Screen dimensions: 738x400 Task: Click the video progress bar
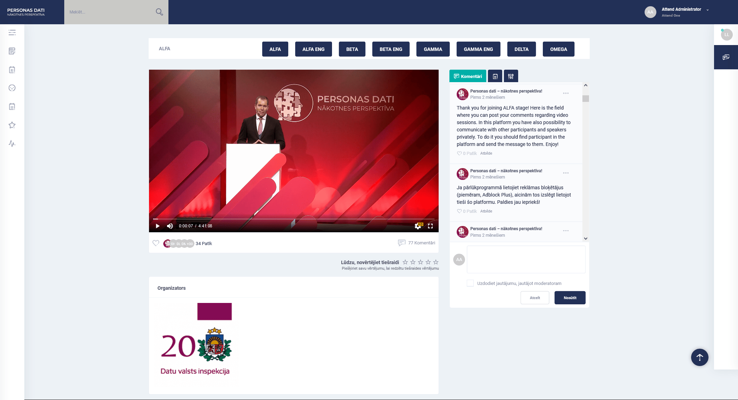click(x=293, y=219)
